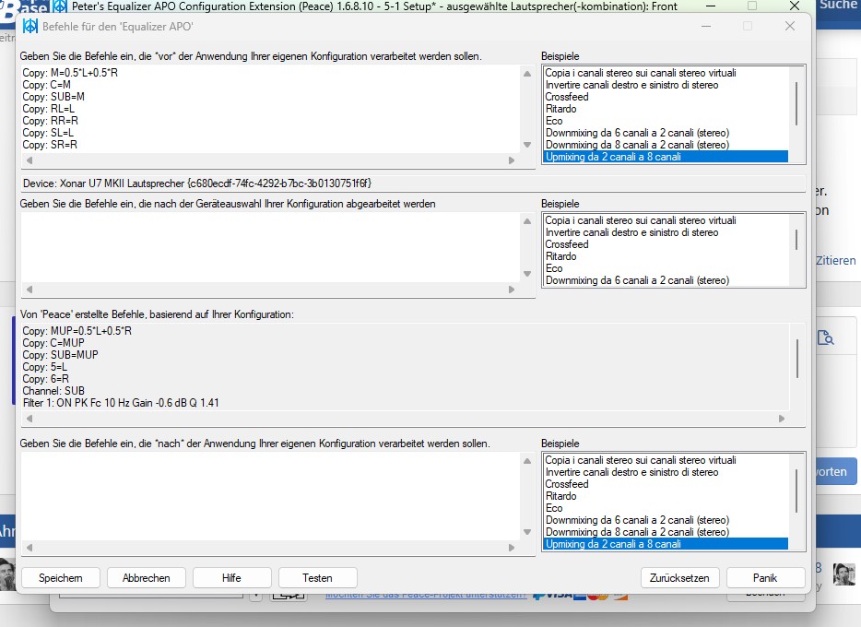Select 'Downmixing da 6 canali a 2 canali' in the Geräteauswahl Beispiele list
The image size is (861, 627).
coord(666,280)
